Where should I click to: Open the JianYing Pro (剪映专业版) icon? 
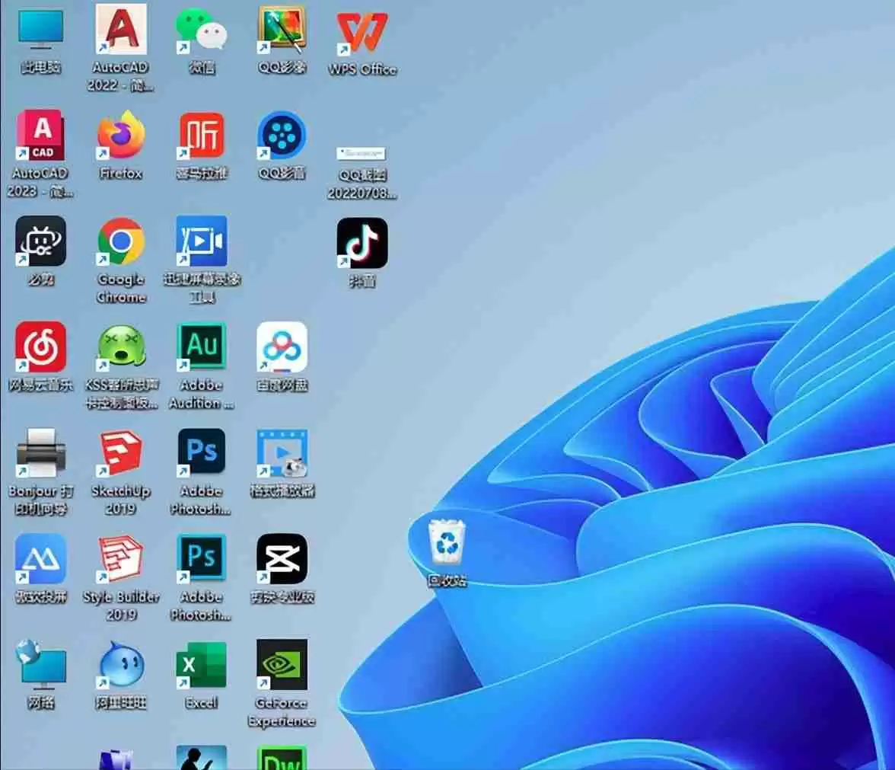(x=282, y=559)
